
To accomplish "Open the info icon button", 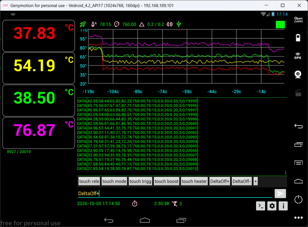I will click(283, 206).
